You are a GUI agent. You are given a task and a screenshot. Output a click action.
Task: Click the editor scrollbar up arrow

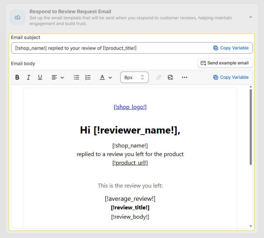251,87
